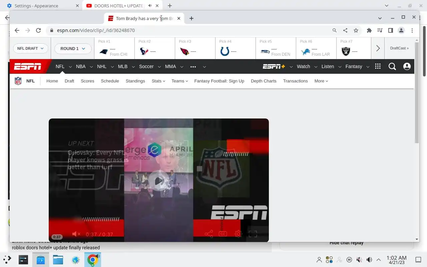Enter fullscreen in the video player
427x267 pixels.
[x=253, y=234]
